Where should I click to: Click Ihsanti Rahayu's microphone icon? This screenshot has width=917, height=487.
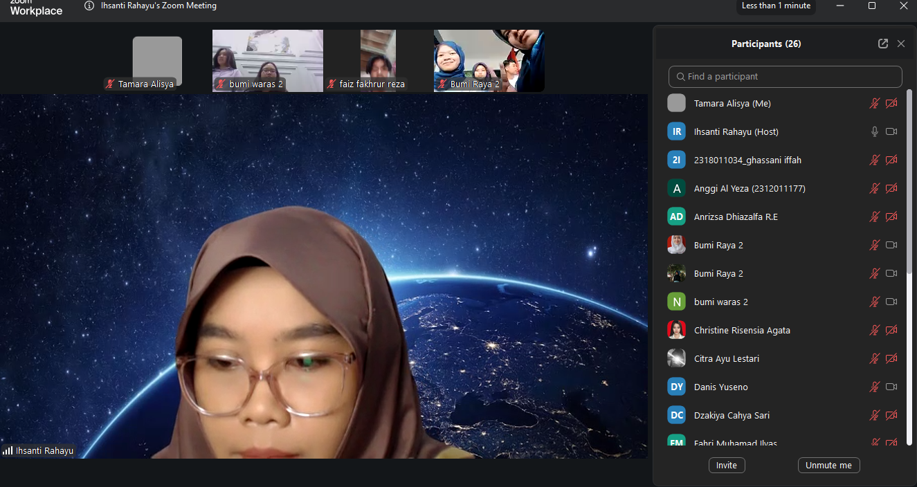tap(875, 131)
